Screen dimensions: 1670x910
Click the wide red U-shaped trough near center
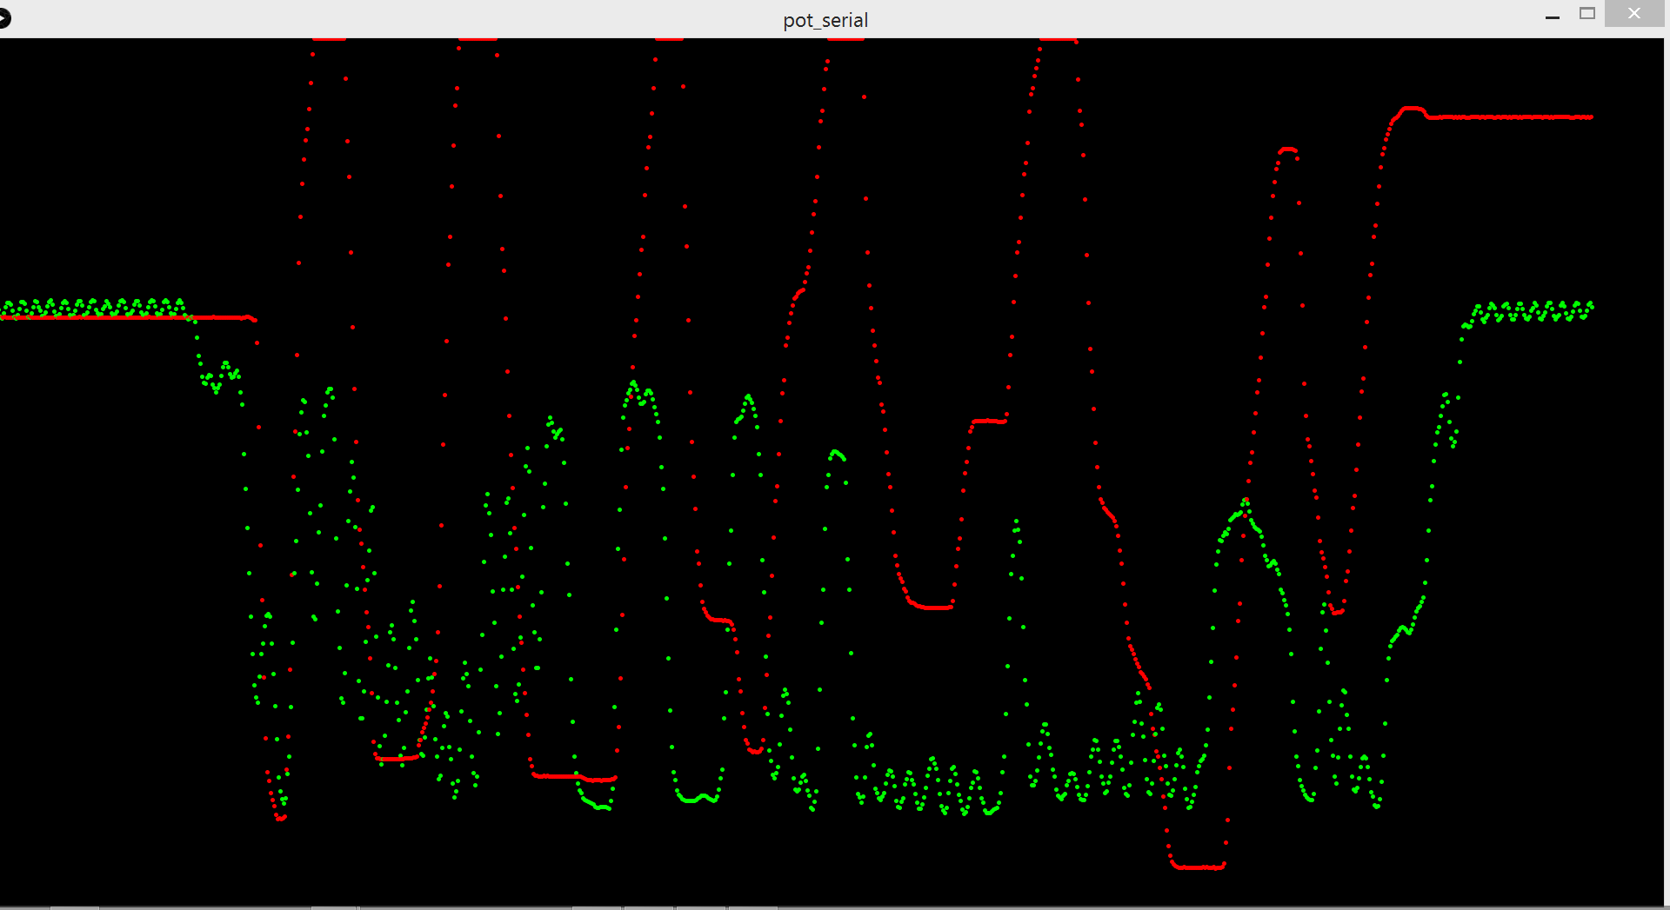[x=931, y=607]
